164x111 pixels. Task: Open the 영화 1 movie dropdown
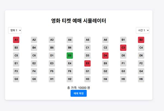point(15,30)
